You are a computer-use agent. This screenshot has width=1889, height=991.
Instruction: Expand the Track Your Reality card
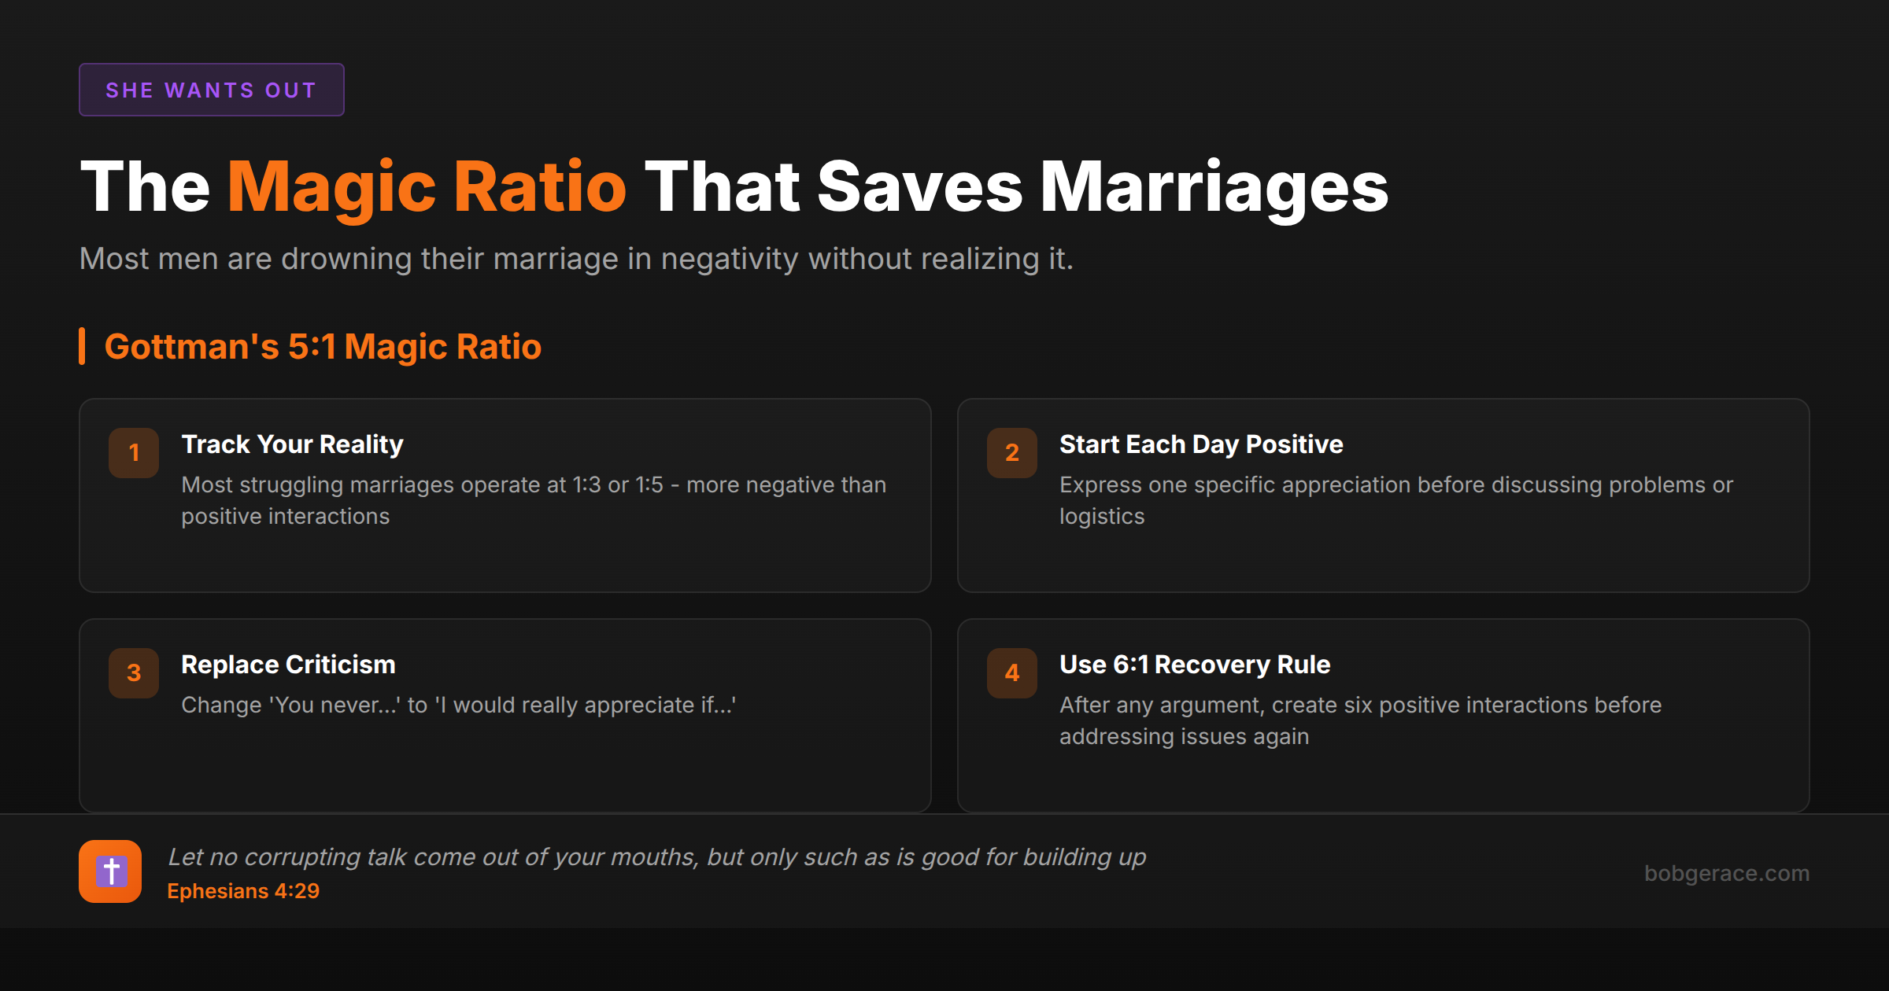[x=504, y=495]
